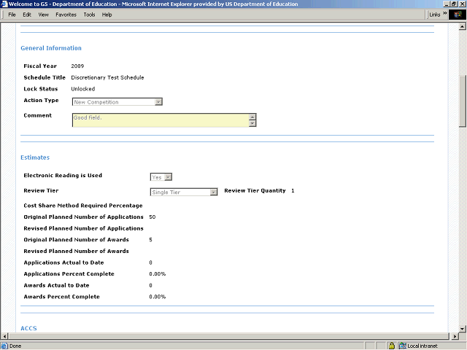Click the Schedule Title label
The height and width of the screenshot is (350, 467).
45,77
